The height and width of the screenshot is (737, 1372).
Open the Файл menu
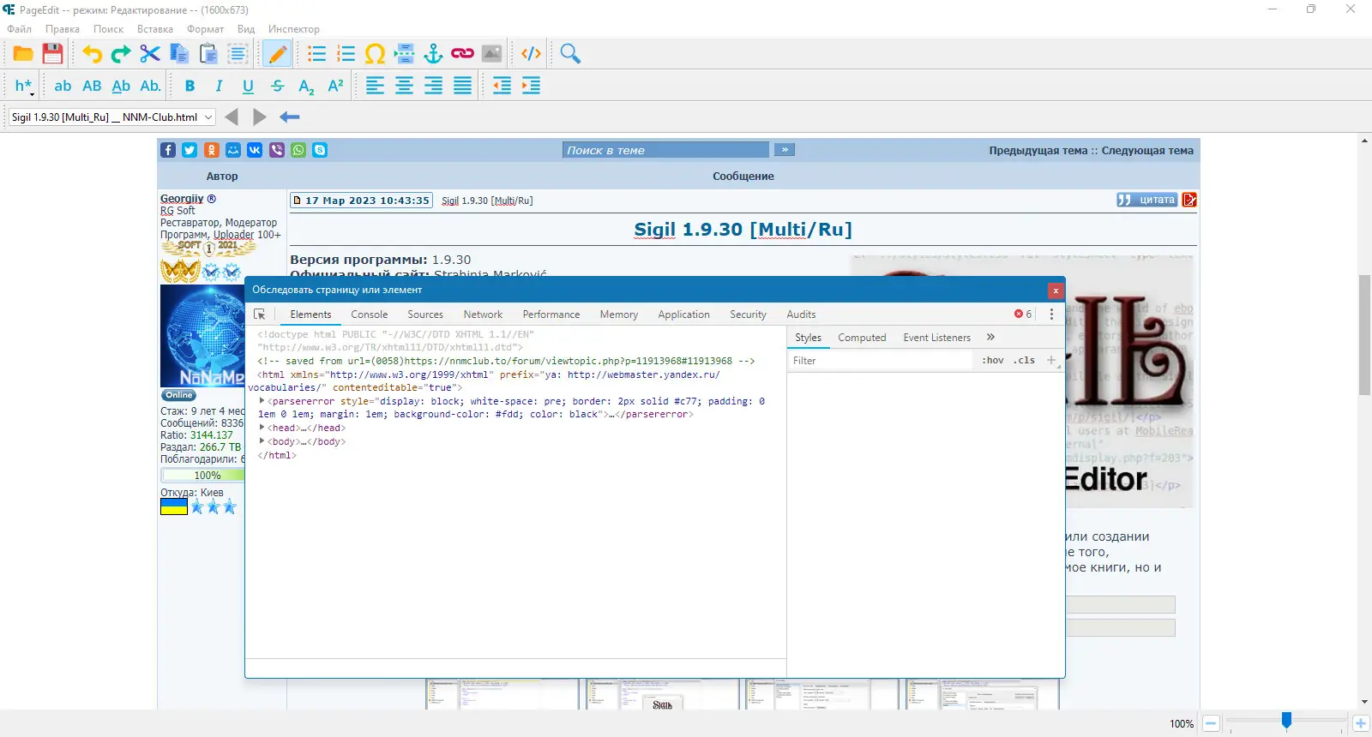point(19,29)
